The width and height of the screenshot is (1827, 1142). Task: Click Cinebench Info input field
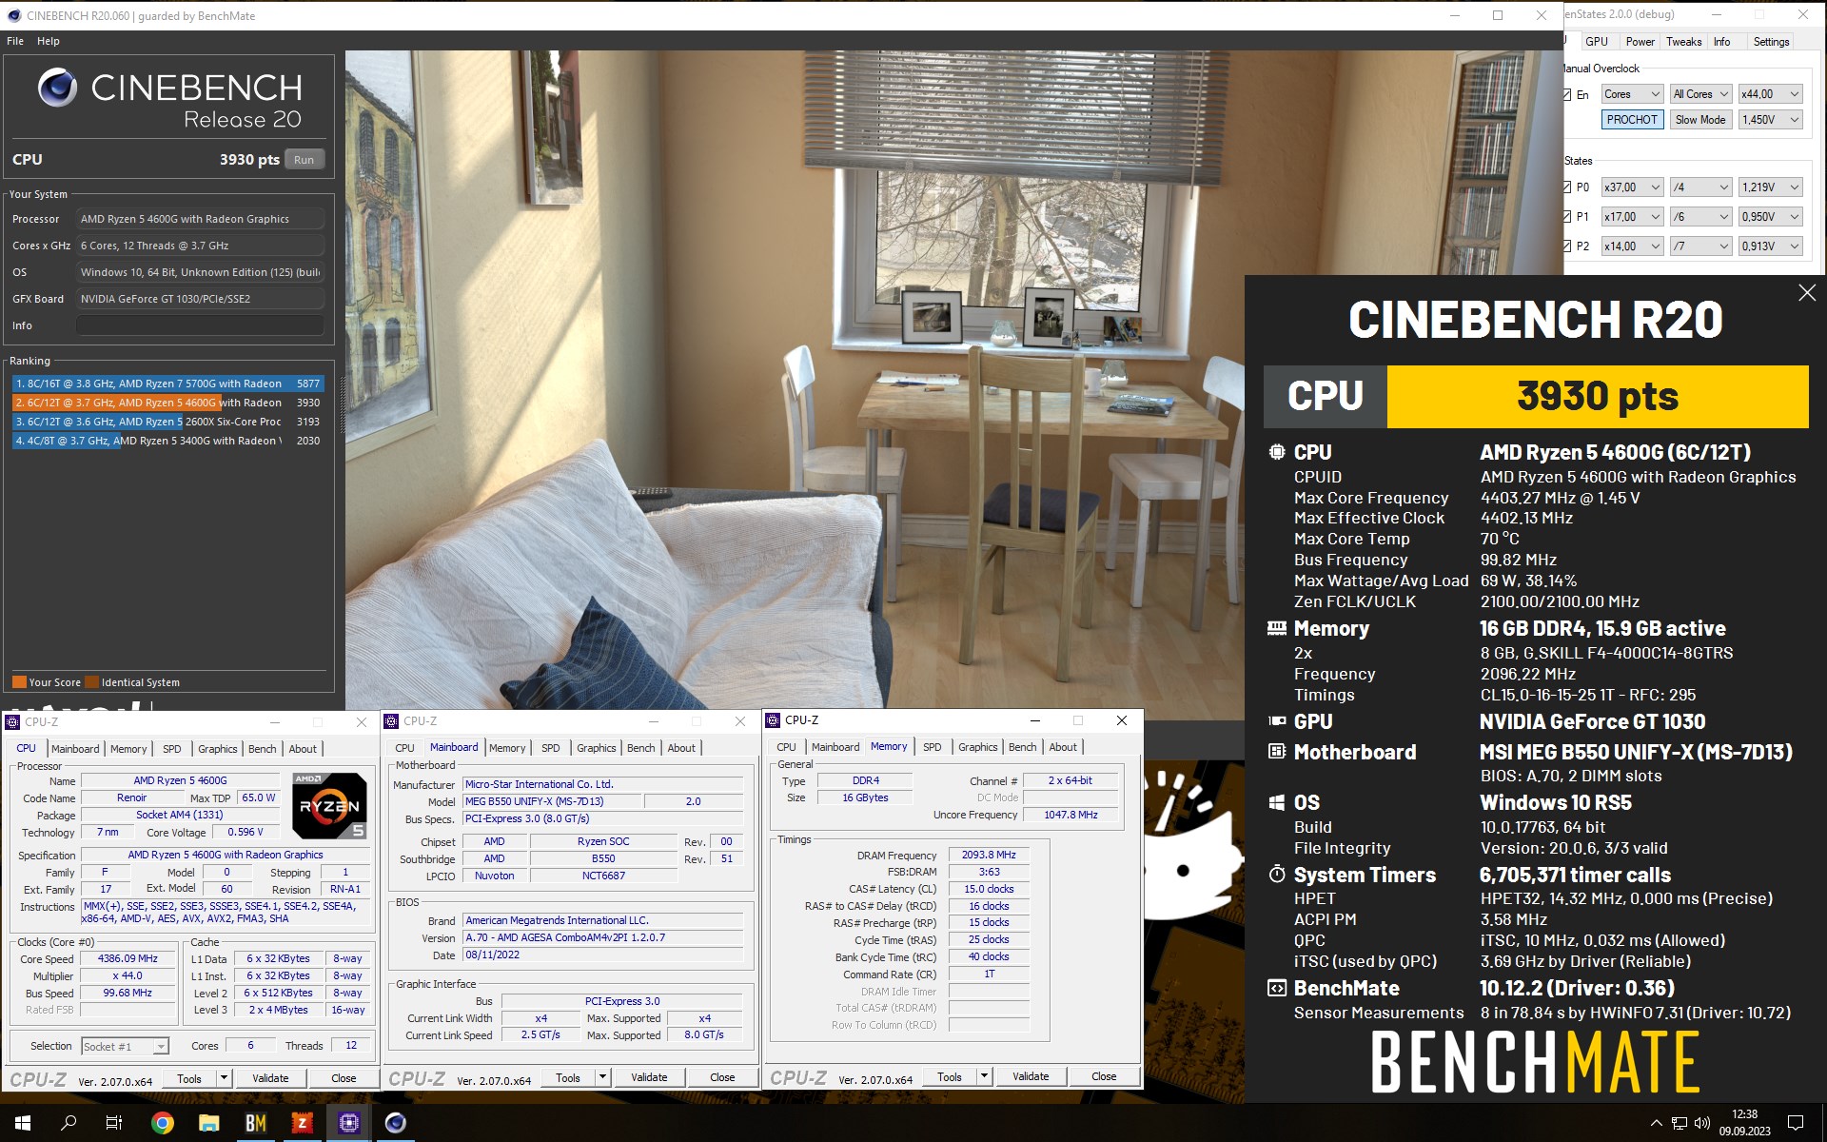click(201, 325)
